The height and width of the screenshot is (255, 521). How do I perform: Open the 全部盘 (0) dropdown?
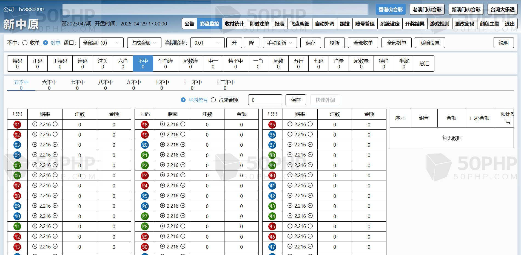coord(101,43)
